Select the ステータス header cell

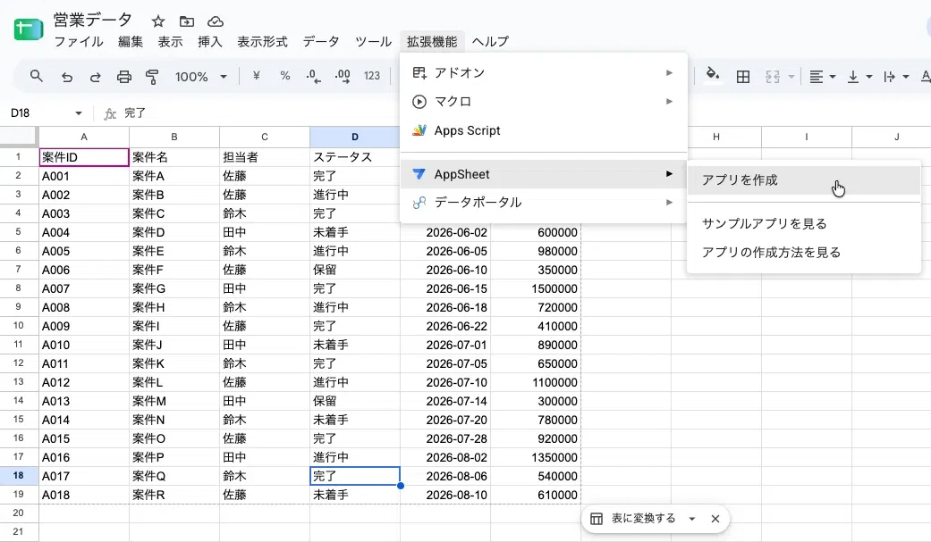(354, 157)
